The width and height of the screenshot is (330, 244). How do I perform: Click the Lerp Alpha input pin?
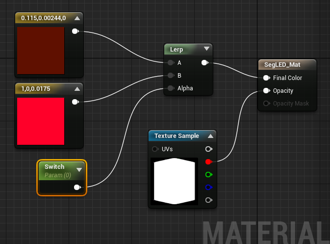171,88
